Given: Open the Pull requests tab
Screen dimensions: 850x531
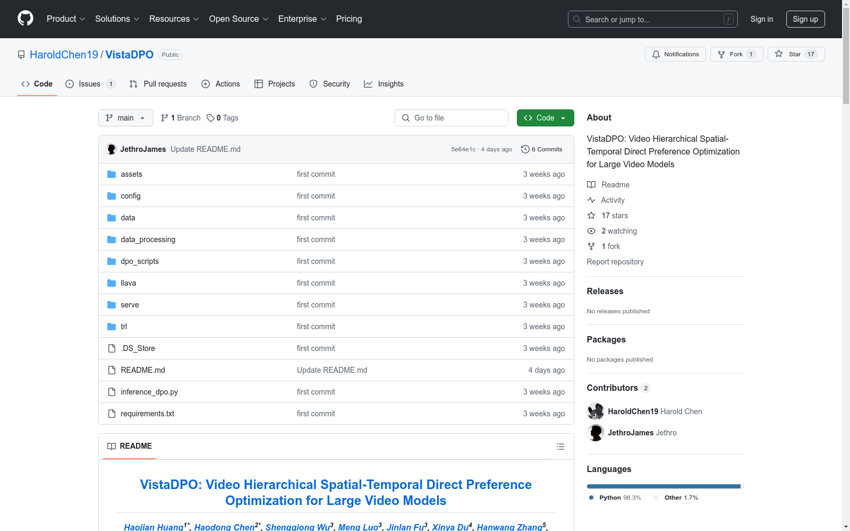Looking at the screenshot, I should click(x=158, y=84).
